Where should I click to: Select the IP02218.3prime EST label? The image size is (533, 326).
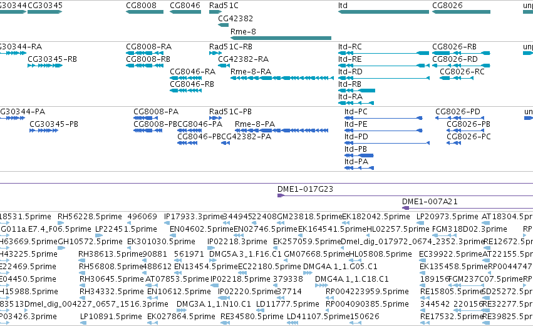pyautogui.click(x=237, y=241)
